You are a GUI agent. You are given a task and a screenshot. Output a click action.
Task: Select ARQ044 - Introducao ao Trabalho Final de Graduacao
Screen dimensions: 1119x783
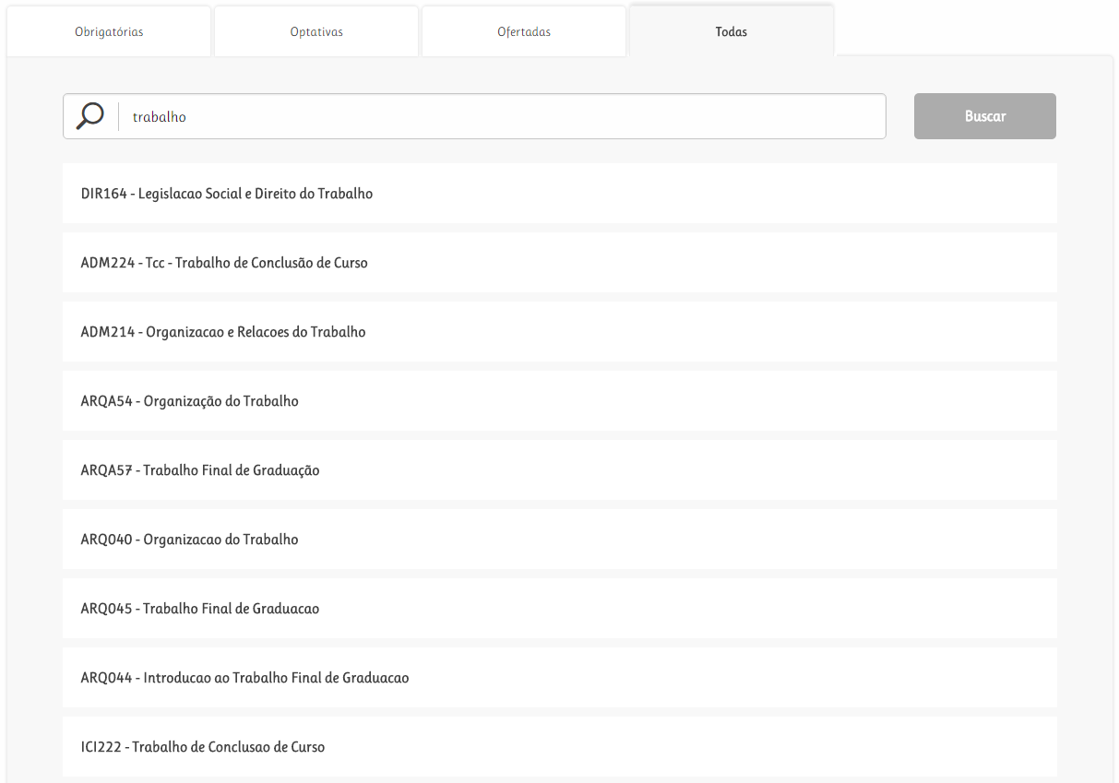click(560, 678)
